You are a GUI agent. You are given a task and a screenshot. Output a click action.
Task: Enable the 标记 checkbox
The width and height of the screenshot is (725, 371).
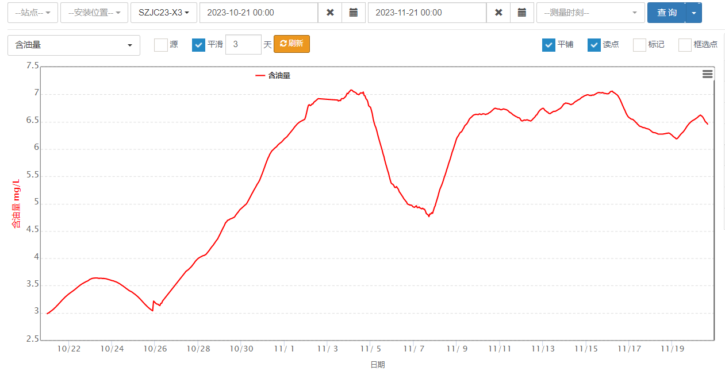[x=639, y=45]
